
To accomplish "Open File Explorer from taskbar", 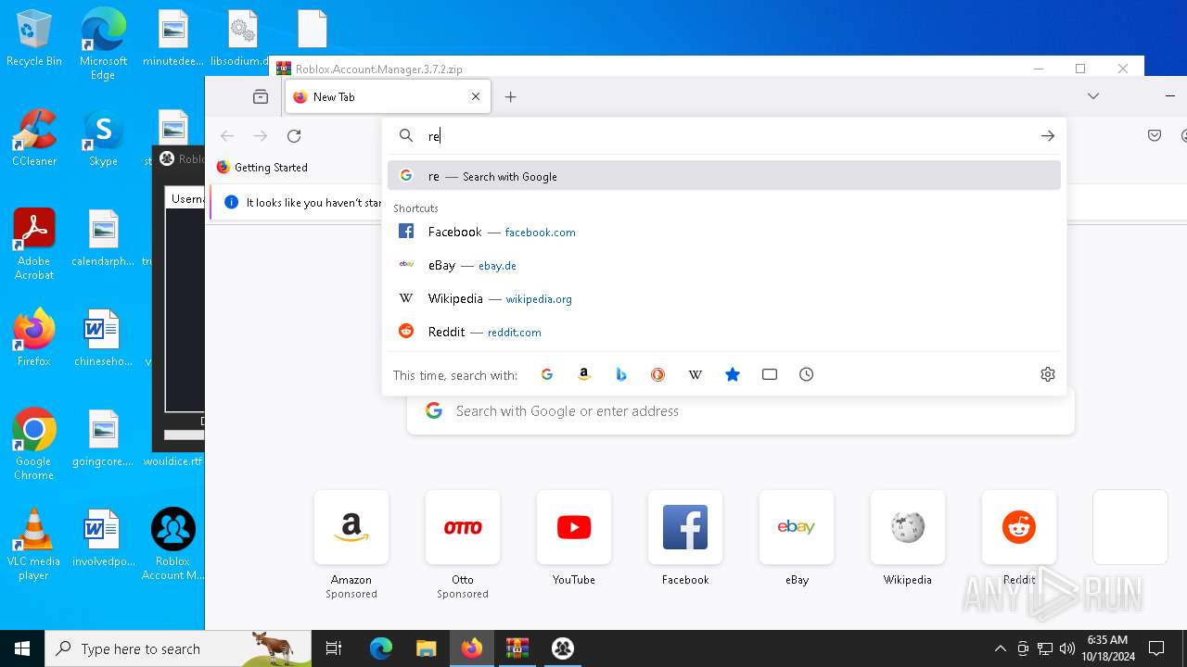I will [426, 648].
